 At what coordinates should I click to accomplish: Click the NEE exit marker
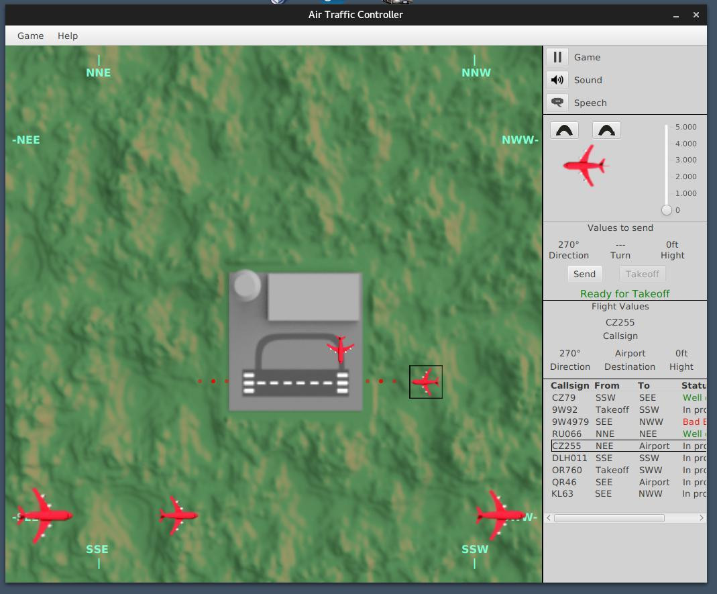26,140
